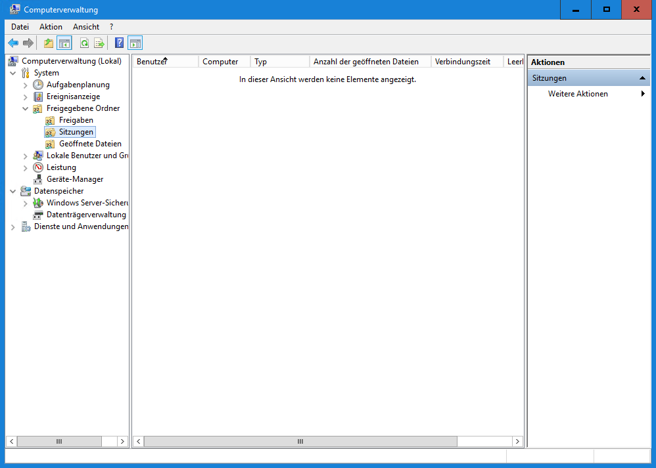Click the Freigegebene Ordner folder icon
This screenshot has width=656, height=468.
(37, 109)
